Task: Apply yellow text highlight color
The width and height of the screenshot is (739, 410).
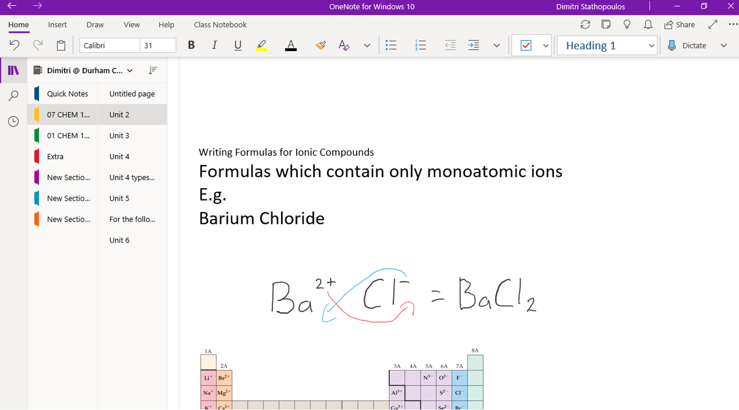Action: tap(262, 45)
